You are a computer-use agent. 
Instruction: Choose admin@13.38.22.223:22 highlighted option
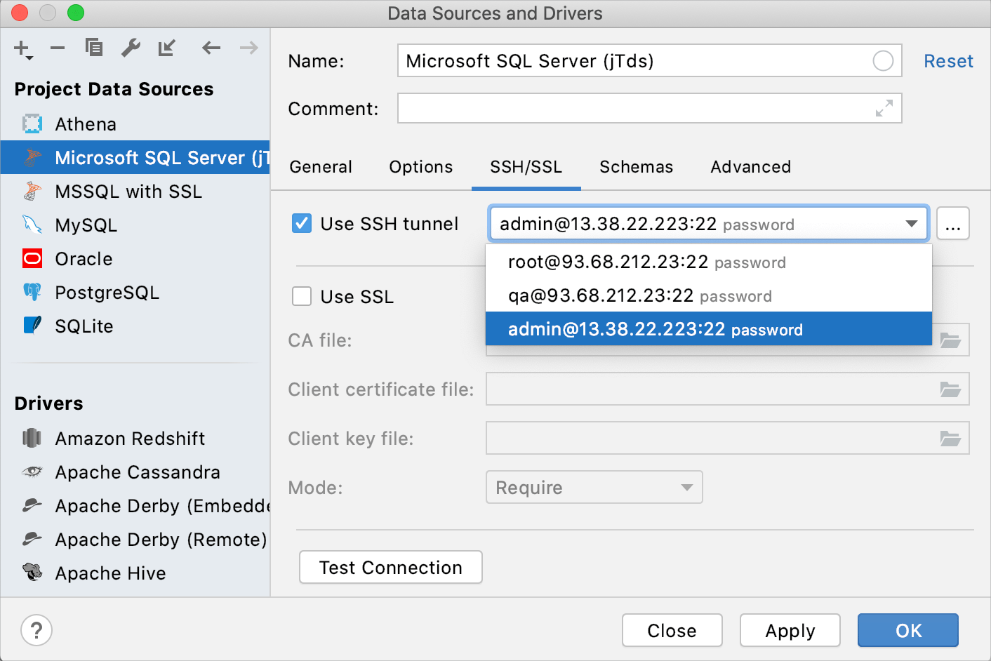[709, 329]
